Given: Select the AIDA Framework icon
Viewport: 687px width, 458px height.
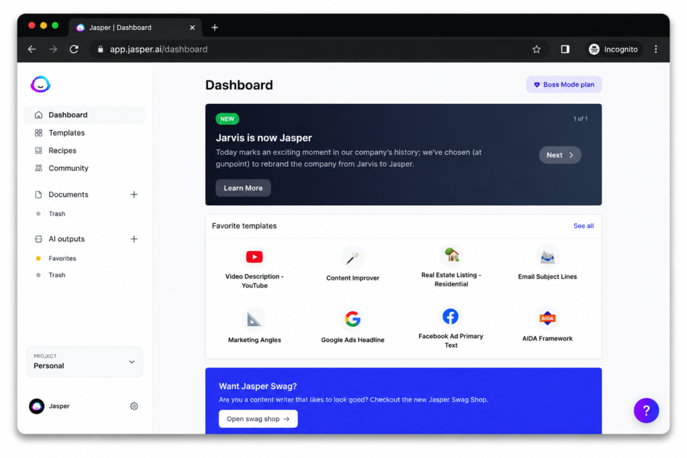Looking at the screenshot, I should 547,318.
